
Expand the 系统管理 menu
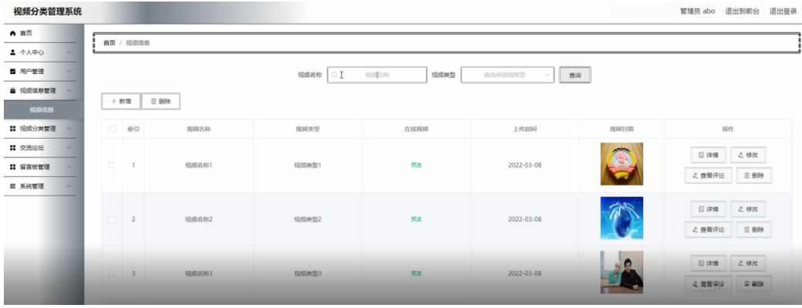pyautogui.click(x=40, y=186)
